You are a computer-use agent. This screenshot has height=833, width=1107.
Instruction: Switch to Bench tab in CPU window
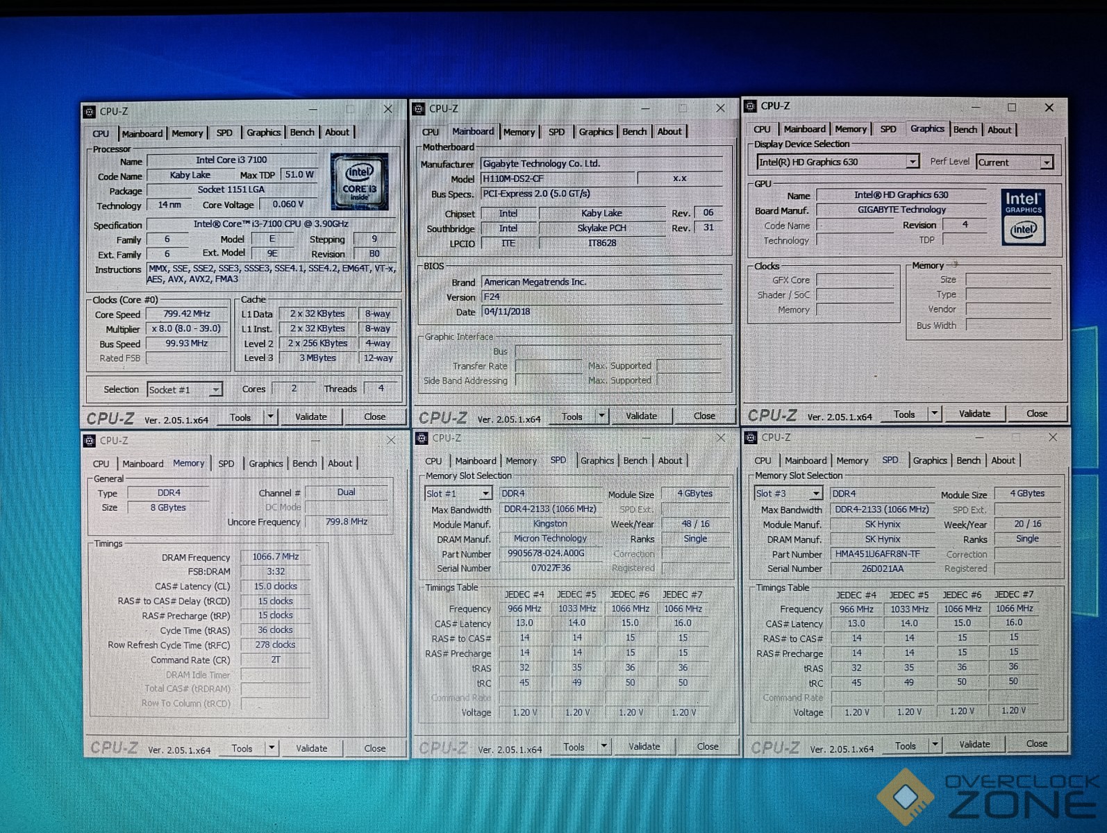(302, 133)
